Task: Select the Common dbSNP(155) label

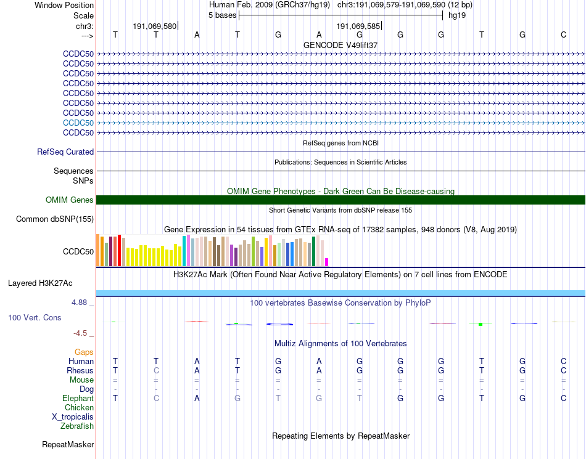Action: (x=55, y=219)
